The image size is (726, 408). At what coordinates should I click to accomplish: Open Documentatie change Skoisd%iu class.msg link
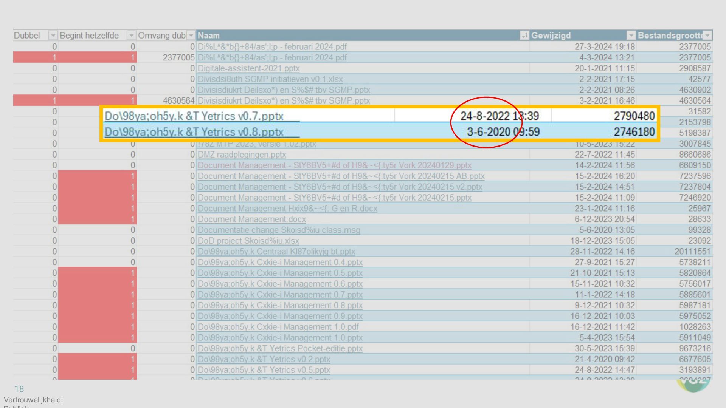click(279, 230)
